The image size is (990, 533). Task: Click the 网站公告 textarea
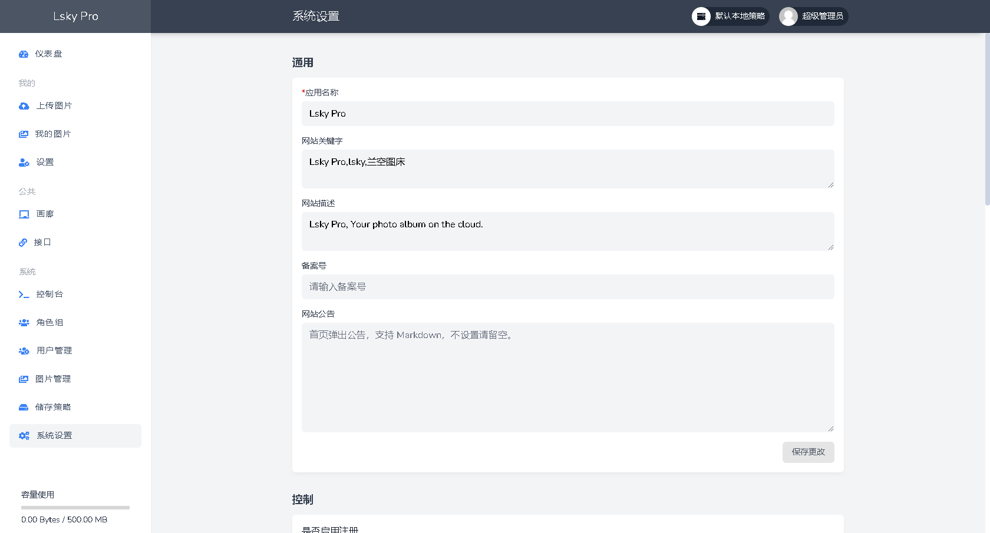[x=568, y=378]
